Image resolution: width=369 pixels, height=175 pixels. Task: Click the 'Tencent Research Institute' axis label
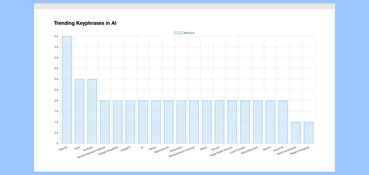pos(91,152)
